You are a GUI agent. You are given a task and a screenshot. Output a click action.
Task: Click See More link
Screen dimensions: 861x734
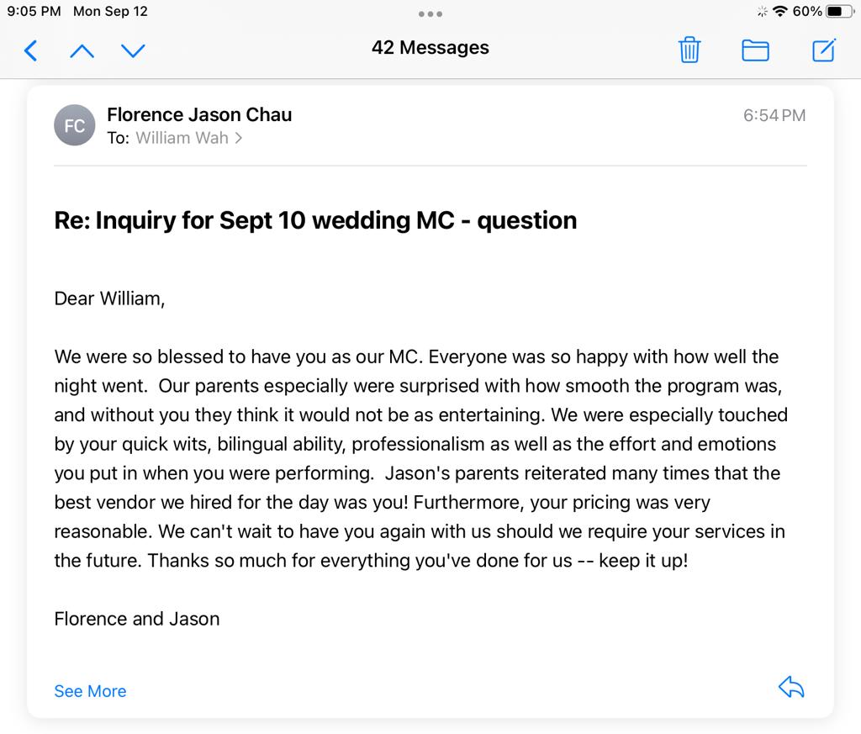point(90,691)
